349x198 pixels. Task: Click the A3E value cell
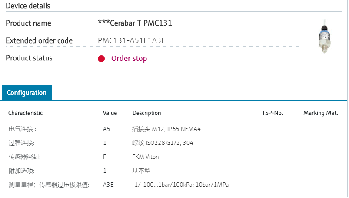[x=108, y=185]
